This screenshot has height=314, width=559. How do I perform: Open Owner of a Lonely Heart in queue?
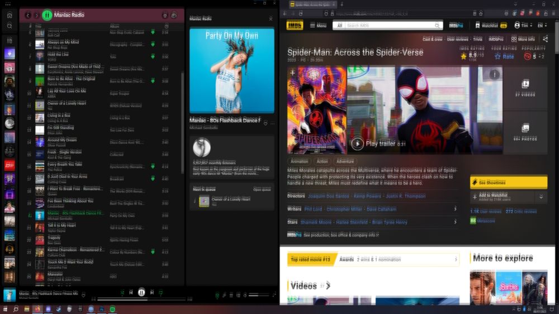point(232,202)
